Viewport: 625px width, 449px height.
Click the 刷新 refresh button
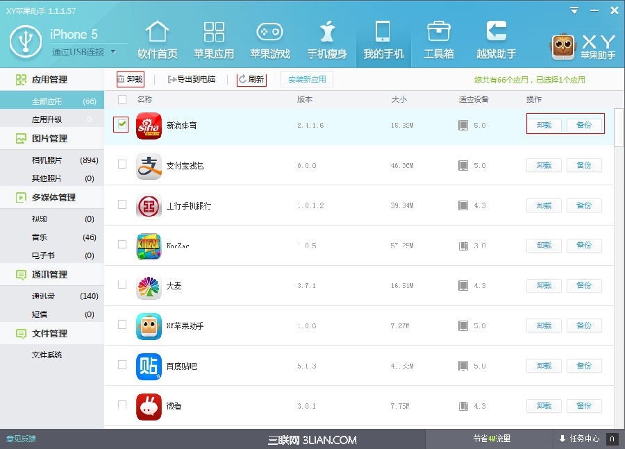pyautogui.click(x=251, y=79)
